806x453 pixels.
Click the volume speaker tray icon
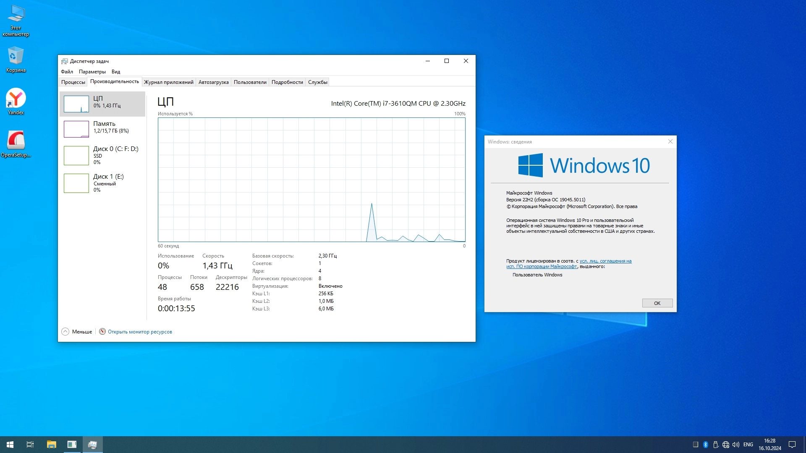pos(735,444)
